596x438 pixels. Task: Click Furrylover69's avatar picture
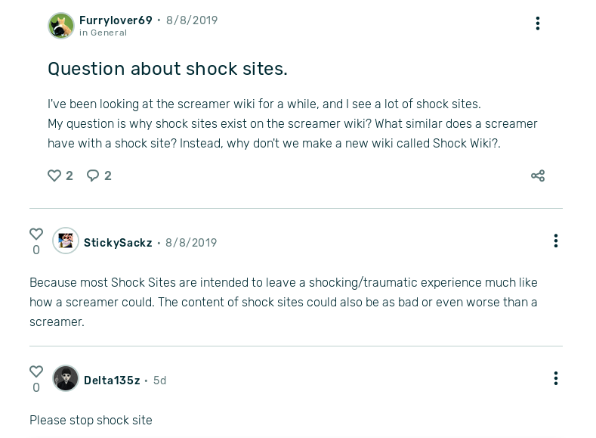click(61, 26)
